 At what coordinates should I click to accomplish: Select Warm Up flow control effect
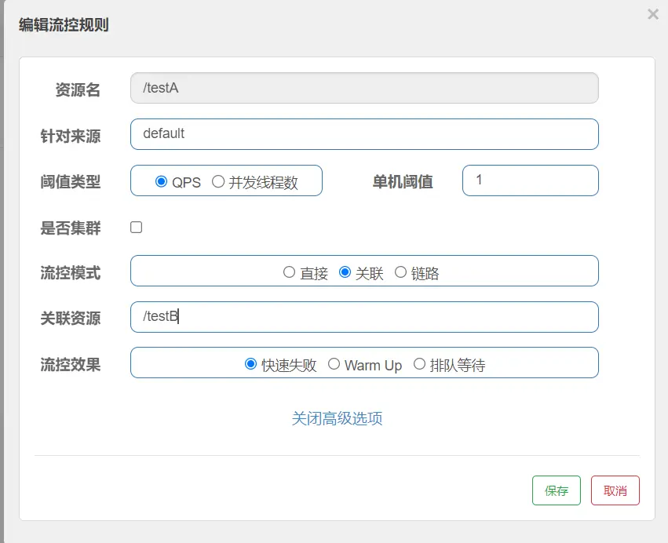click(x=334, y=364)
